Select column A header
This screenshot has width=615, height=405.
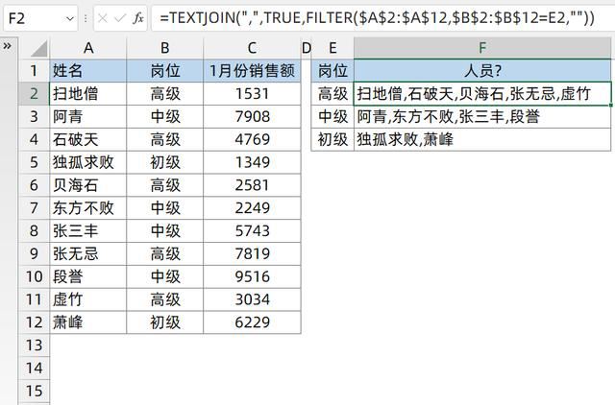[x=88, y=48]
